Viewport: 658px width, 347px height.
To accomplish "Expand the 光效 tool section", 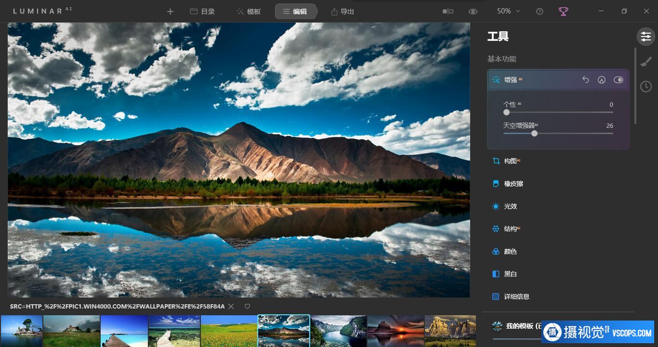I will click(x=511, y=206).
